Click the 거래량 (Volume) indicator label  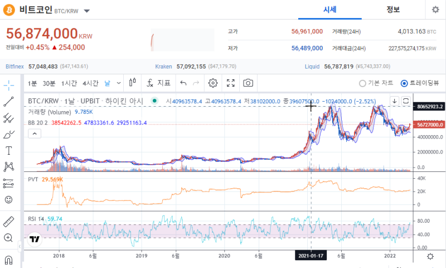50,112
